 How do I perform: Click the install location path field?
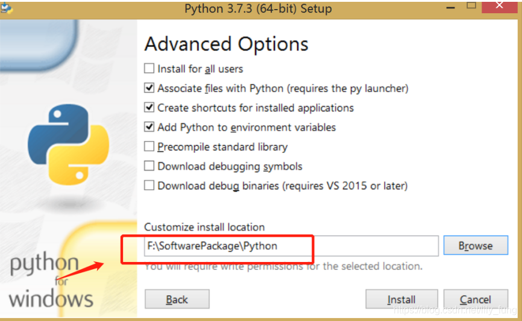tap(291, 246)
